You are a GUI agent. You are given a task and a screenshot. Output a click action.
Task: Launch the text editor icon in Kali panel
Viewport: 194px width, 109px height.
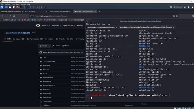(14, 7)
